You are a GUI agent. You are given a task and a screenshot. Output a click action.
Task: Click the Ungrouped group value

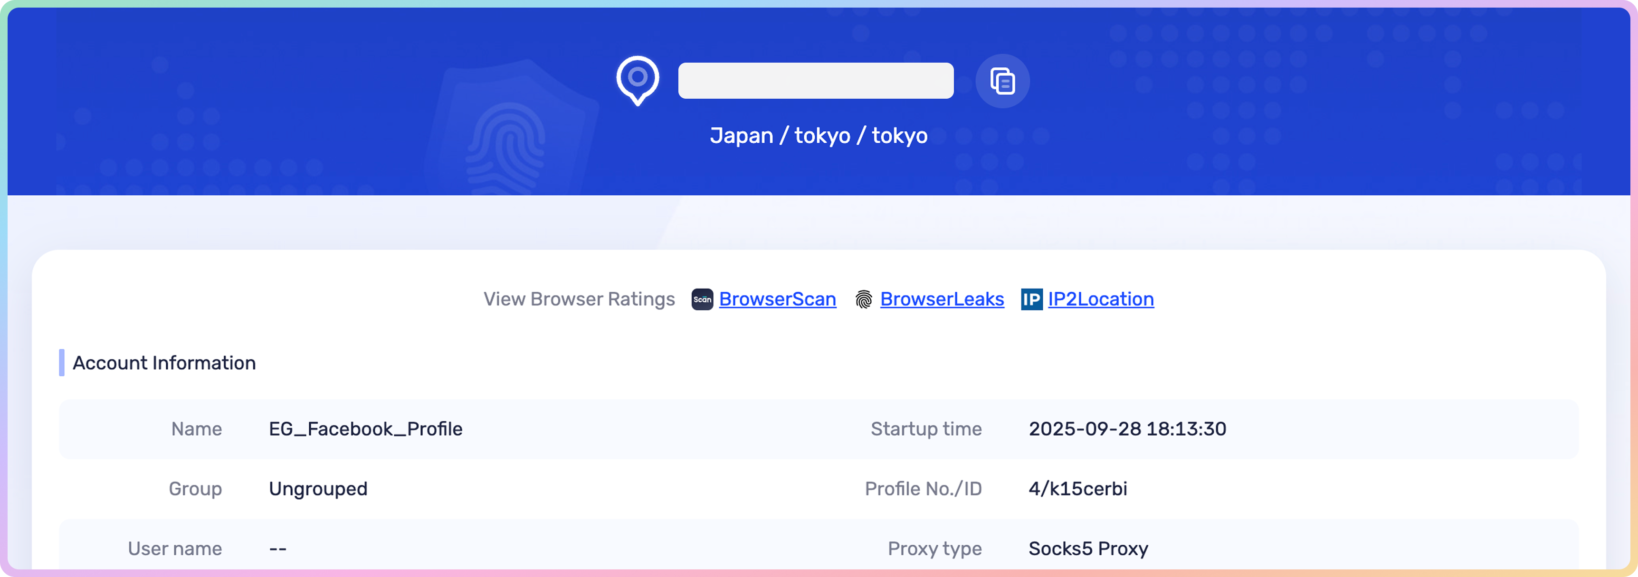318,489
